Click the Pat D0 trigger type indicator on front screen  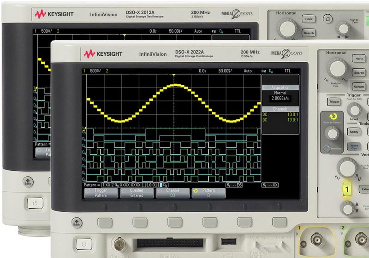(x=267, y=71)
